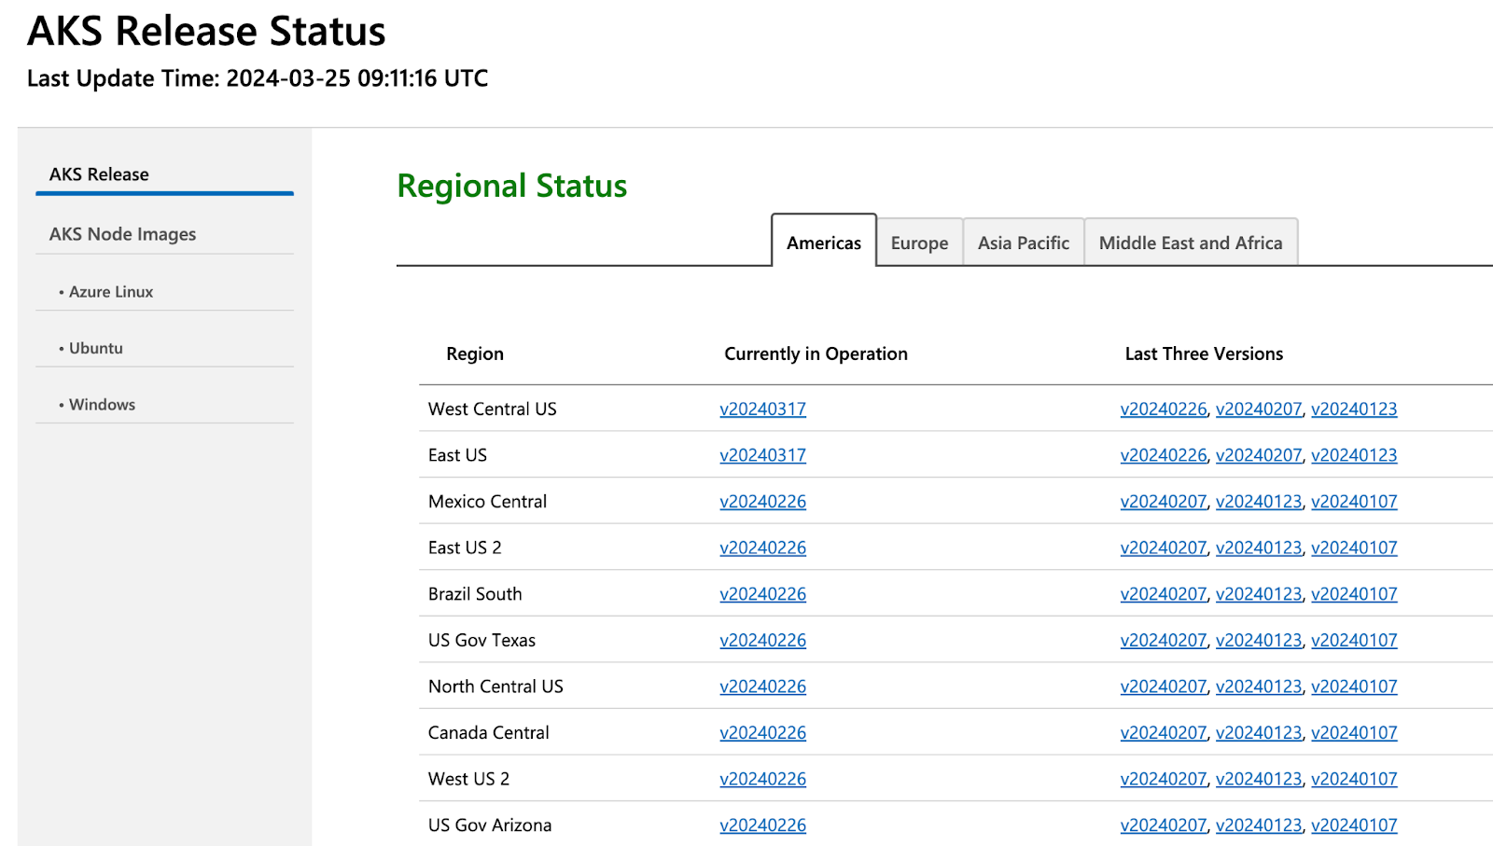This screenshot has width=1493, height=846.
Task: Open v20240207 in East US last versions
Action: coord(1259,455)
